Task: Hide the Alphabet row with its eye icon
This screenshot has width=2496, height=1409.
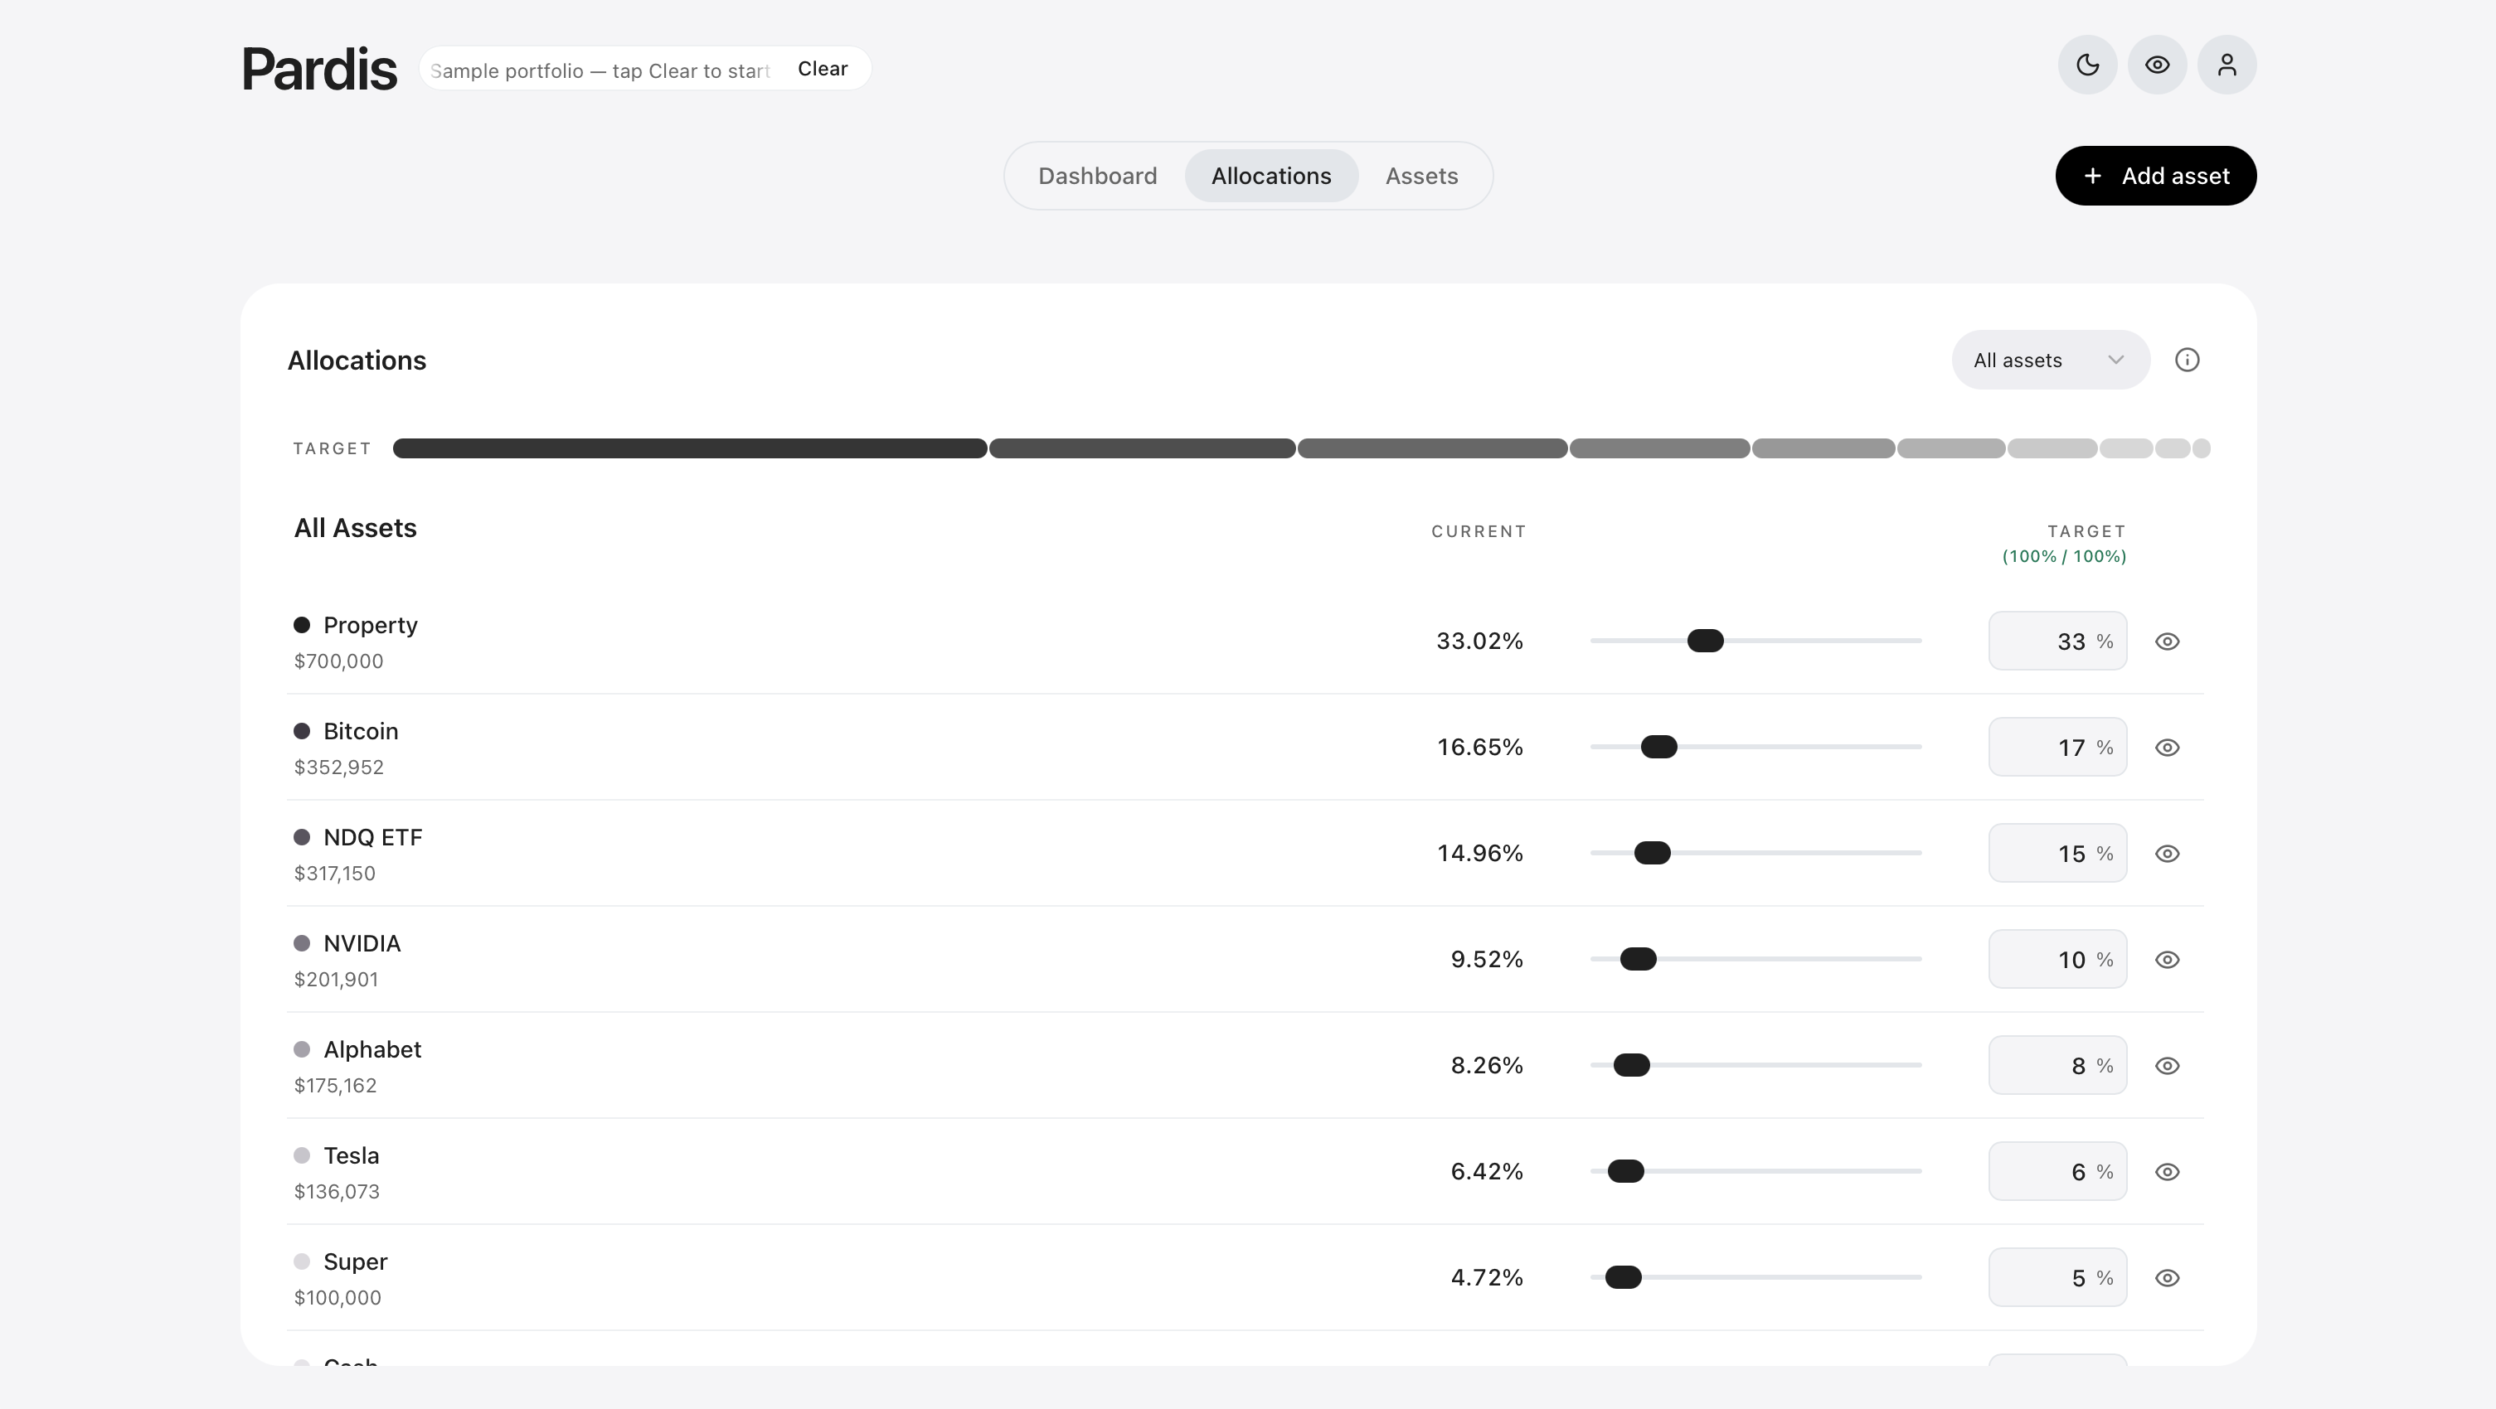Action: tap(2168, 1065)
